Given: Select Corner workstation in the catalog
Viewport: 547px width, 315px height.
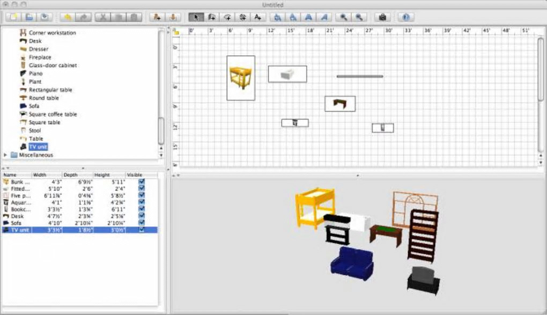Looking at the screenshot, I should (x=53, y=33).
